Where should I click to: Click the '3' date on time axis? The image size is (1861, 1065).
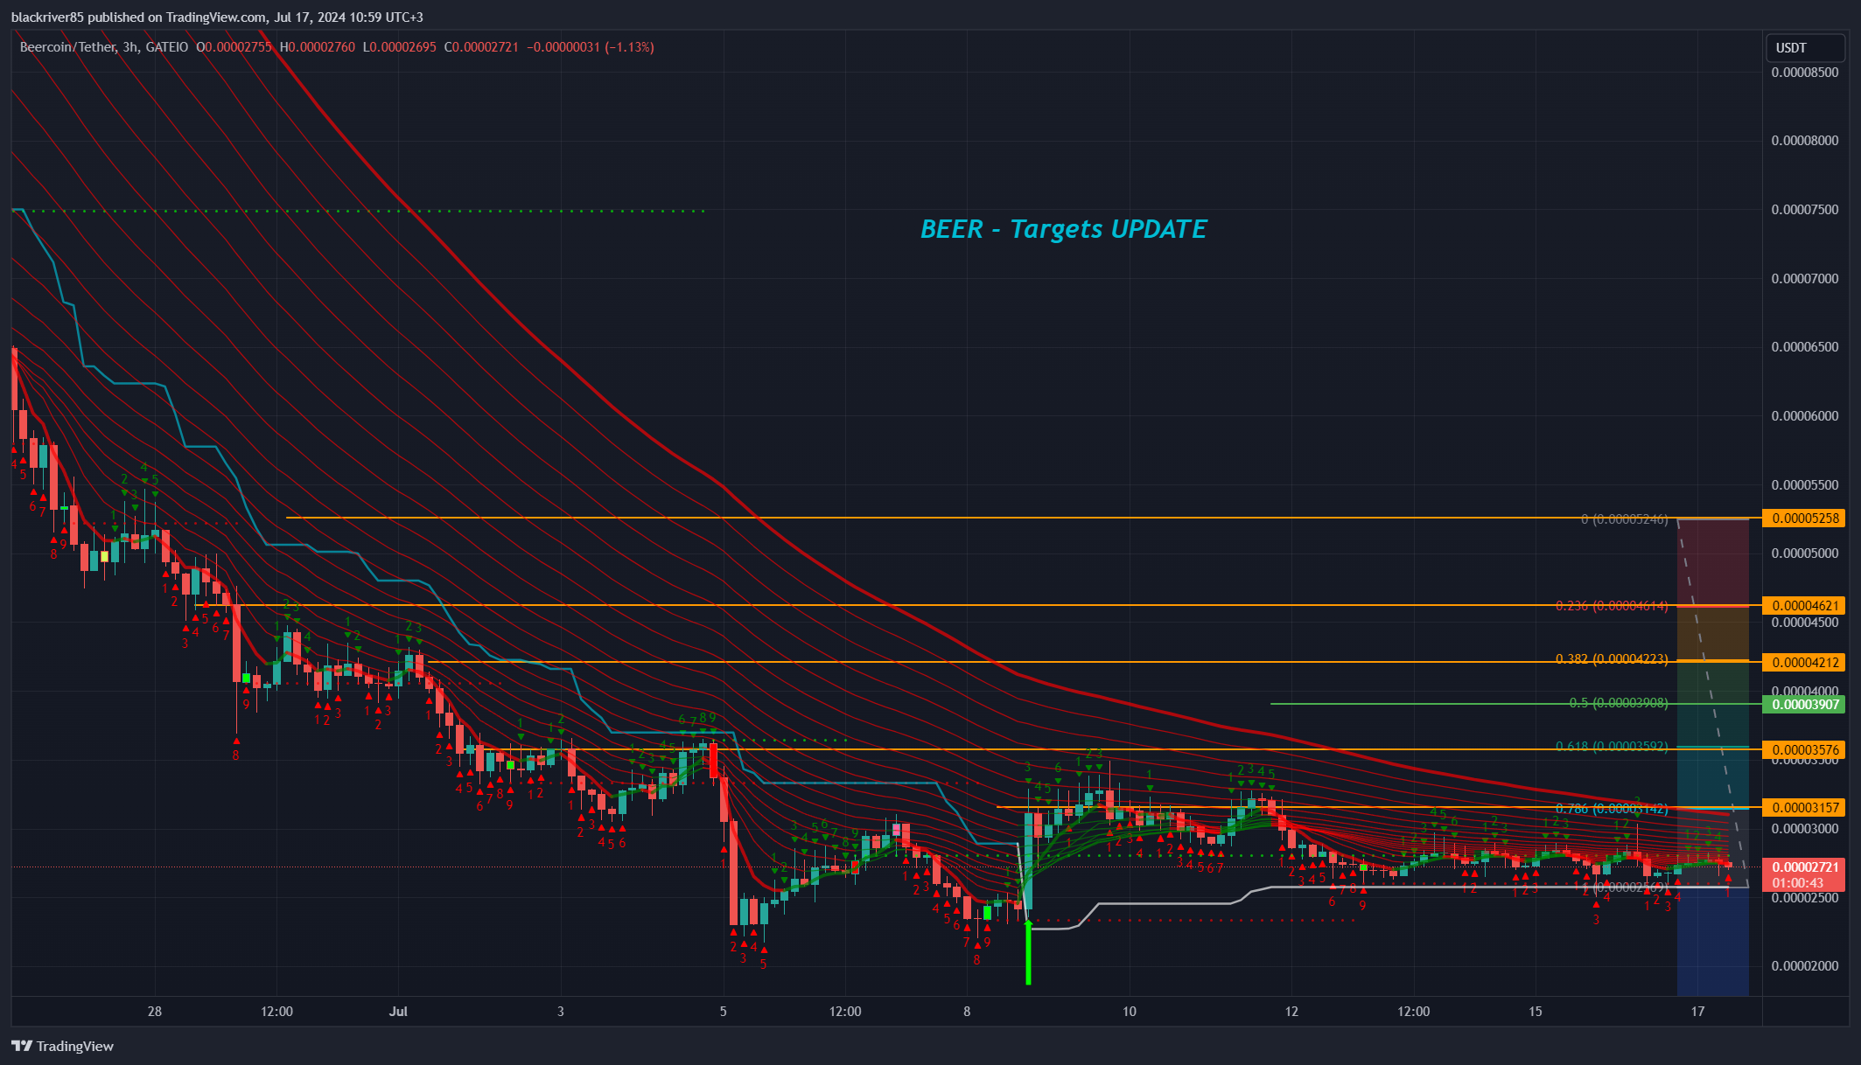(561, 1012)
